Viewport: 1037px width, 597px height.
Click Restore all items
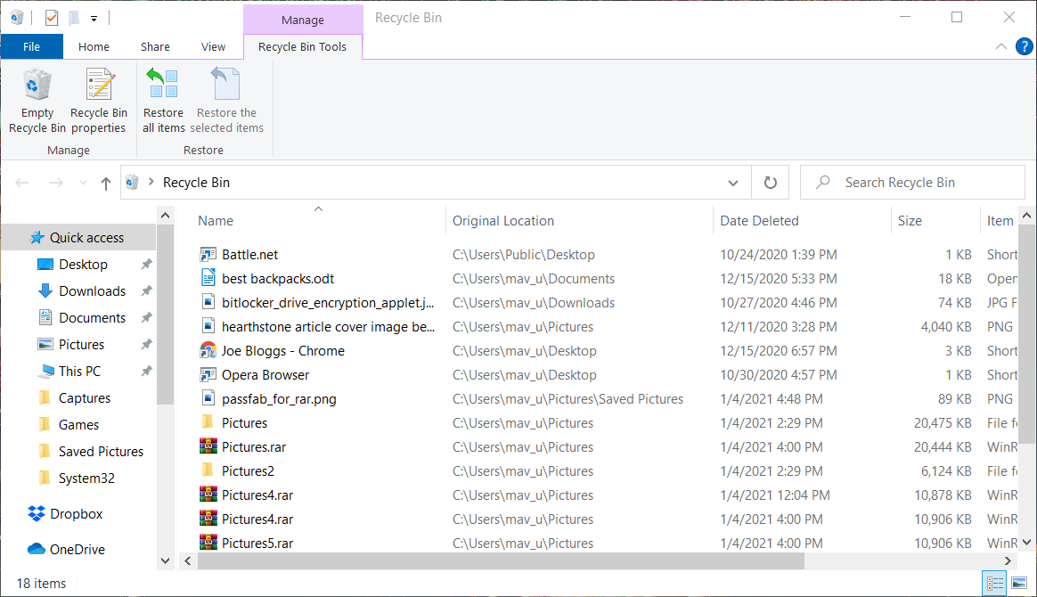tap(163, 101)
